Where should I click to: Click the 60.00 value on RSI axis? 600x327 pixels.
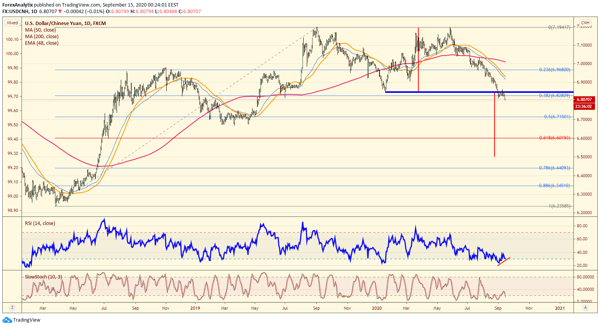point(582,239)
